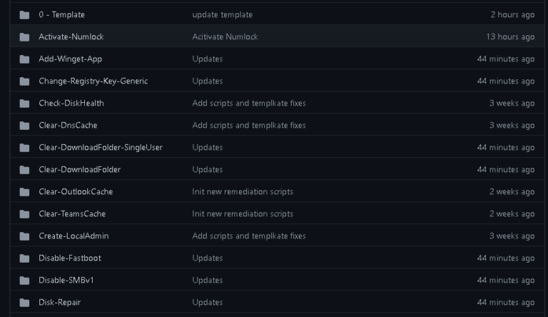The height and width of the screenshot is (317, 548).
Task: Open Check-DiskHealth's 'Add scripts and templkate fixes' commit
Action: point(248,104)
